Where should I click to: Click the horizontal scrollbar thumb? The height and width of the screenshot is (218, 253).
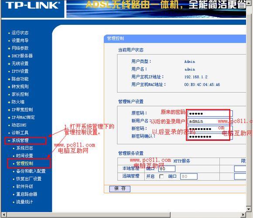tap(89, 215)
